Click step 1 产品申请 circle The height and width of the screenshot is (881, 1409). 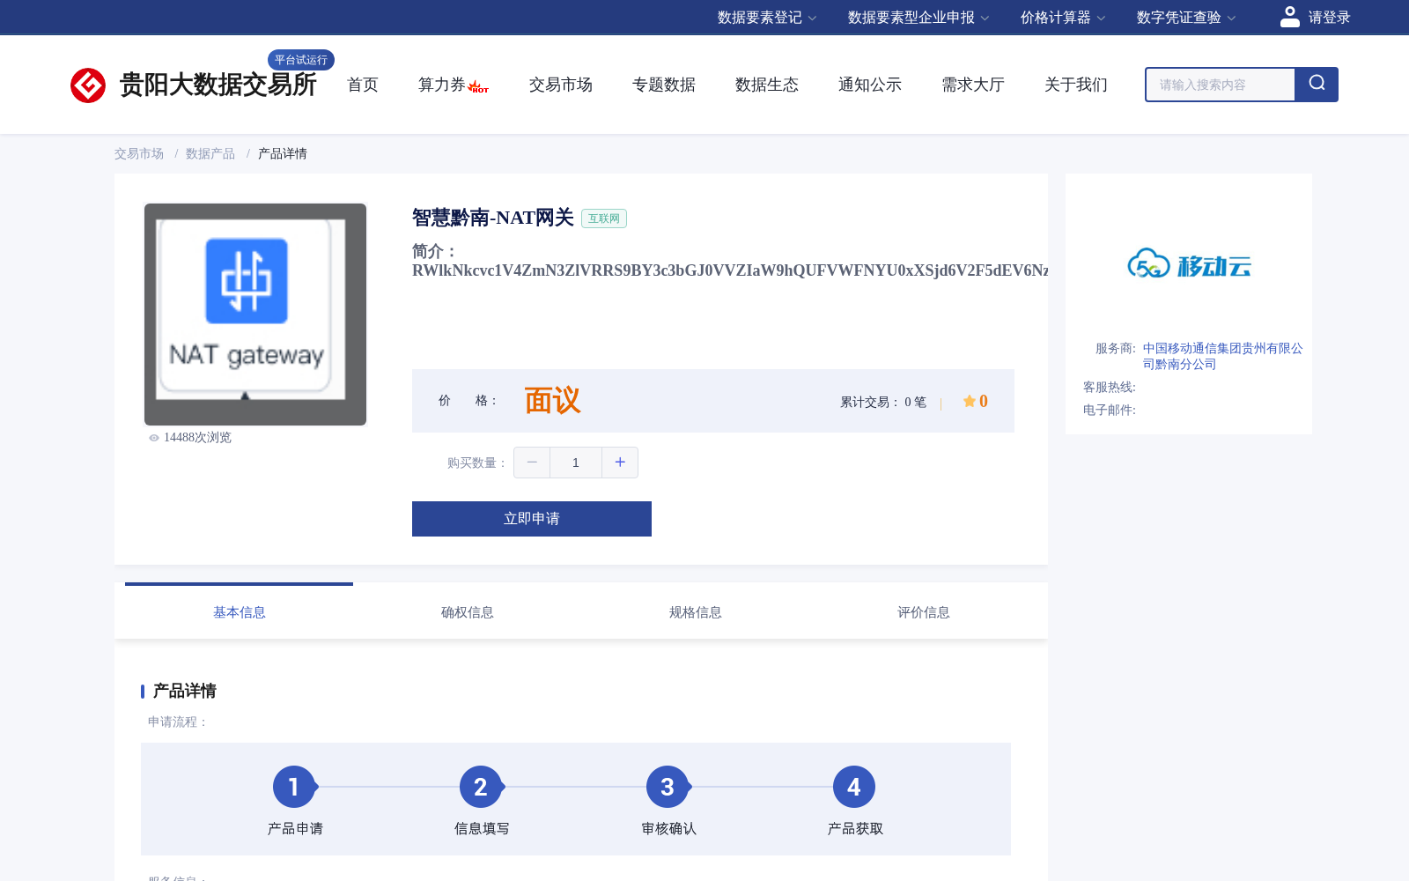(294, 787)
